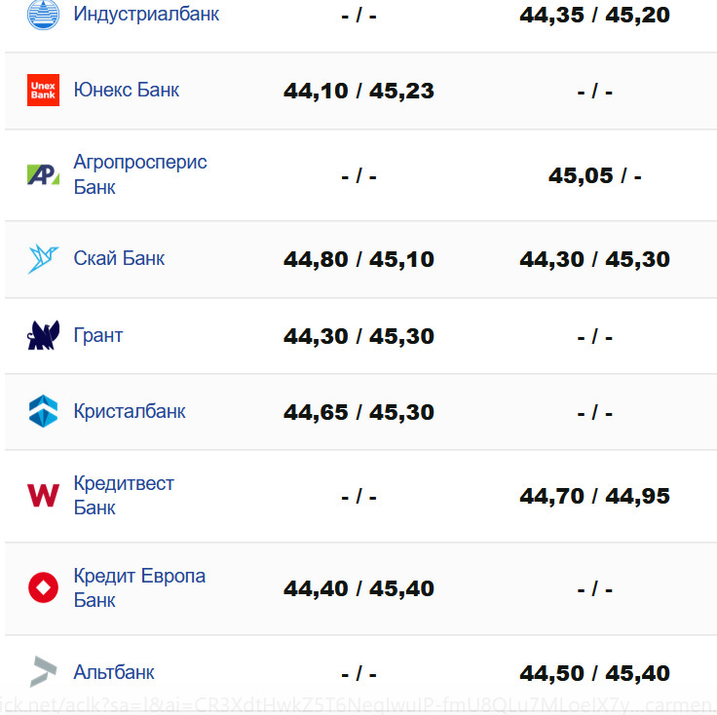Click the Индустриалбанк logo icon
The image size is (717, 715).
pos(43,15)
